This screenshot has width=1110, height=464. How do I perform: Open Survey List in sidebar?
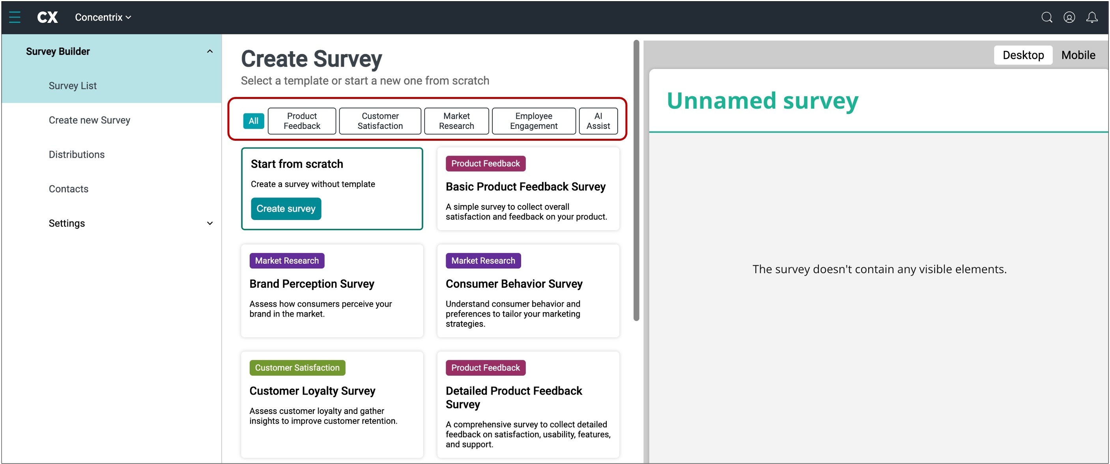(73, 86)
